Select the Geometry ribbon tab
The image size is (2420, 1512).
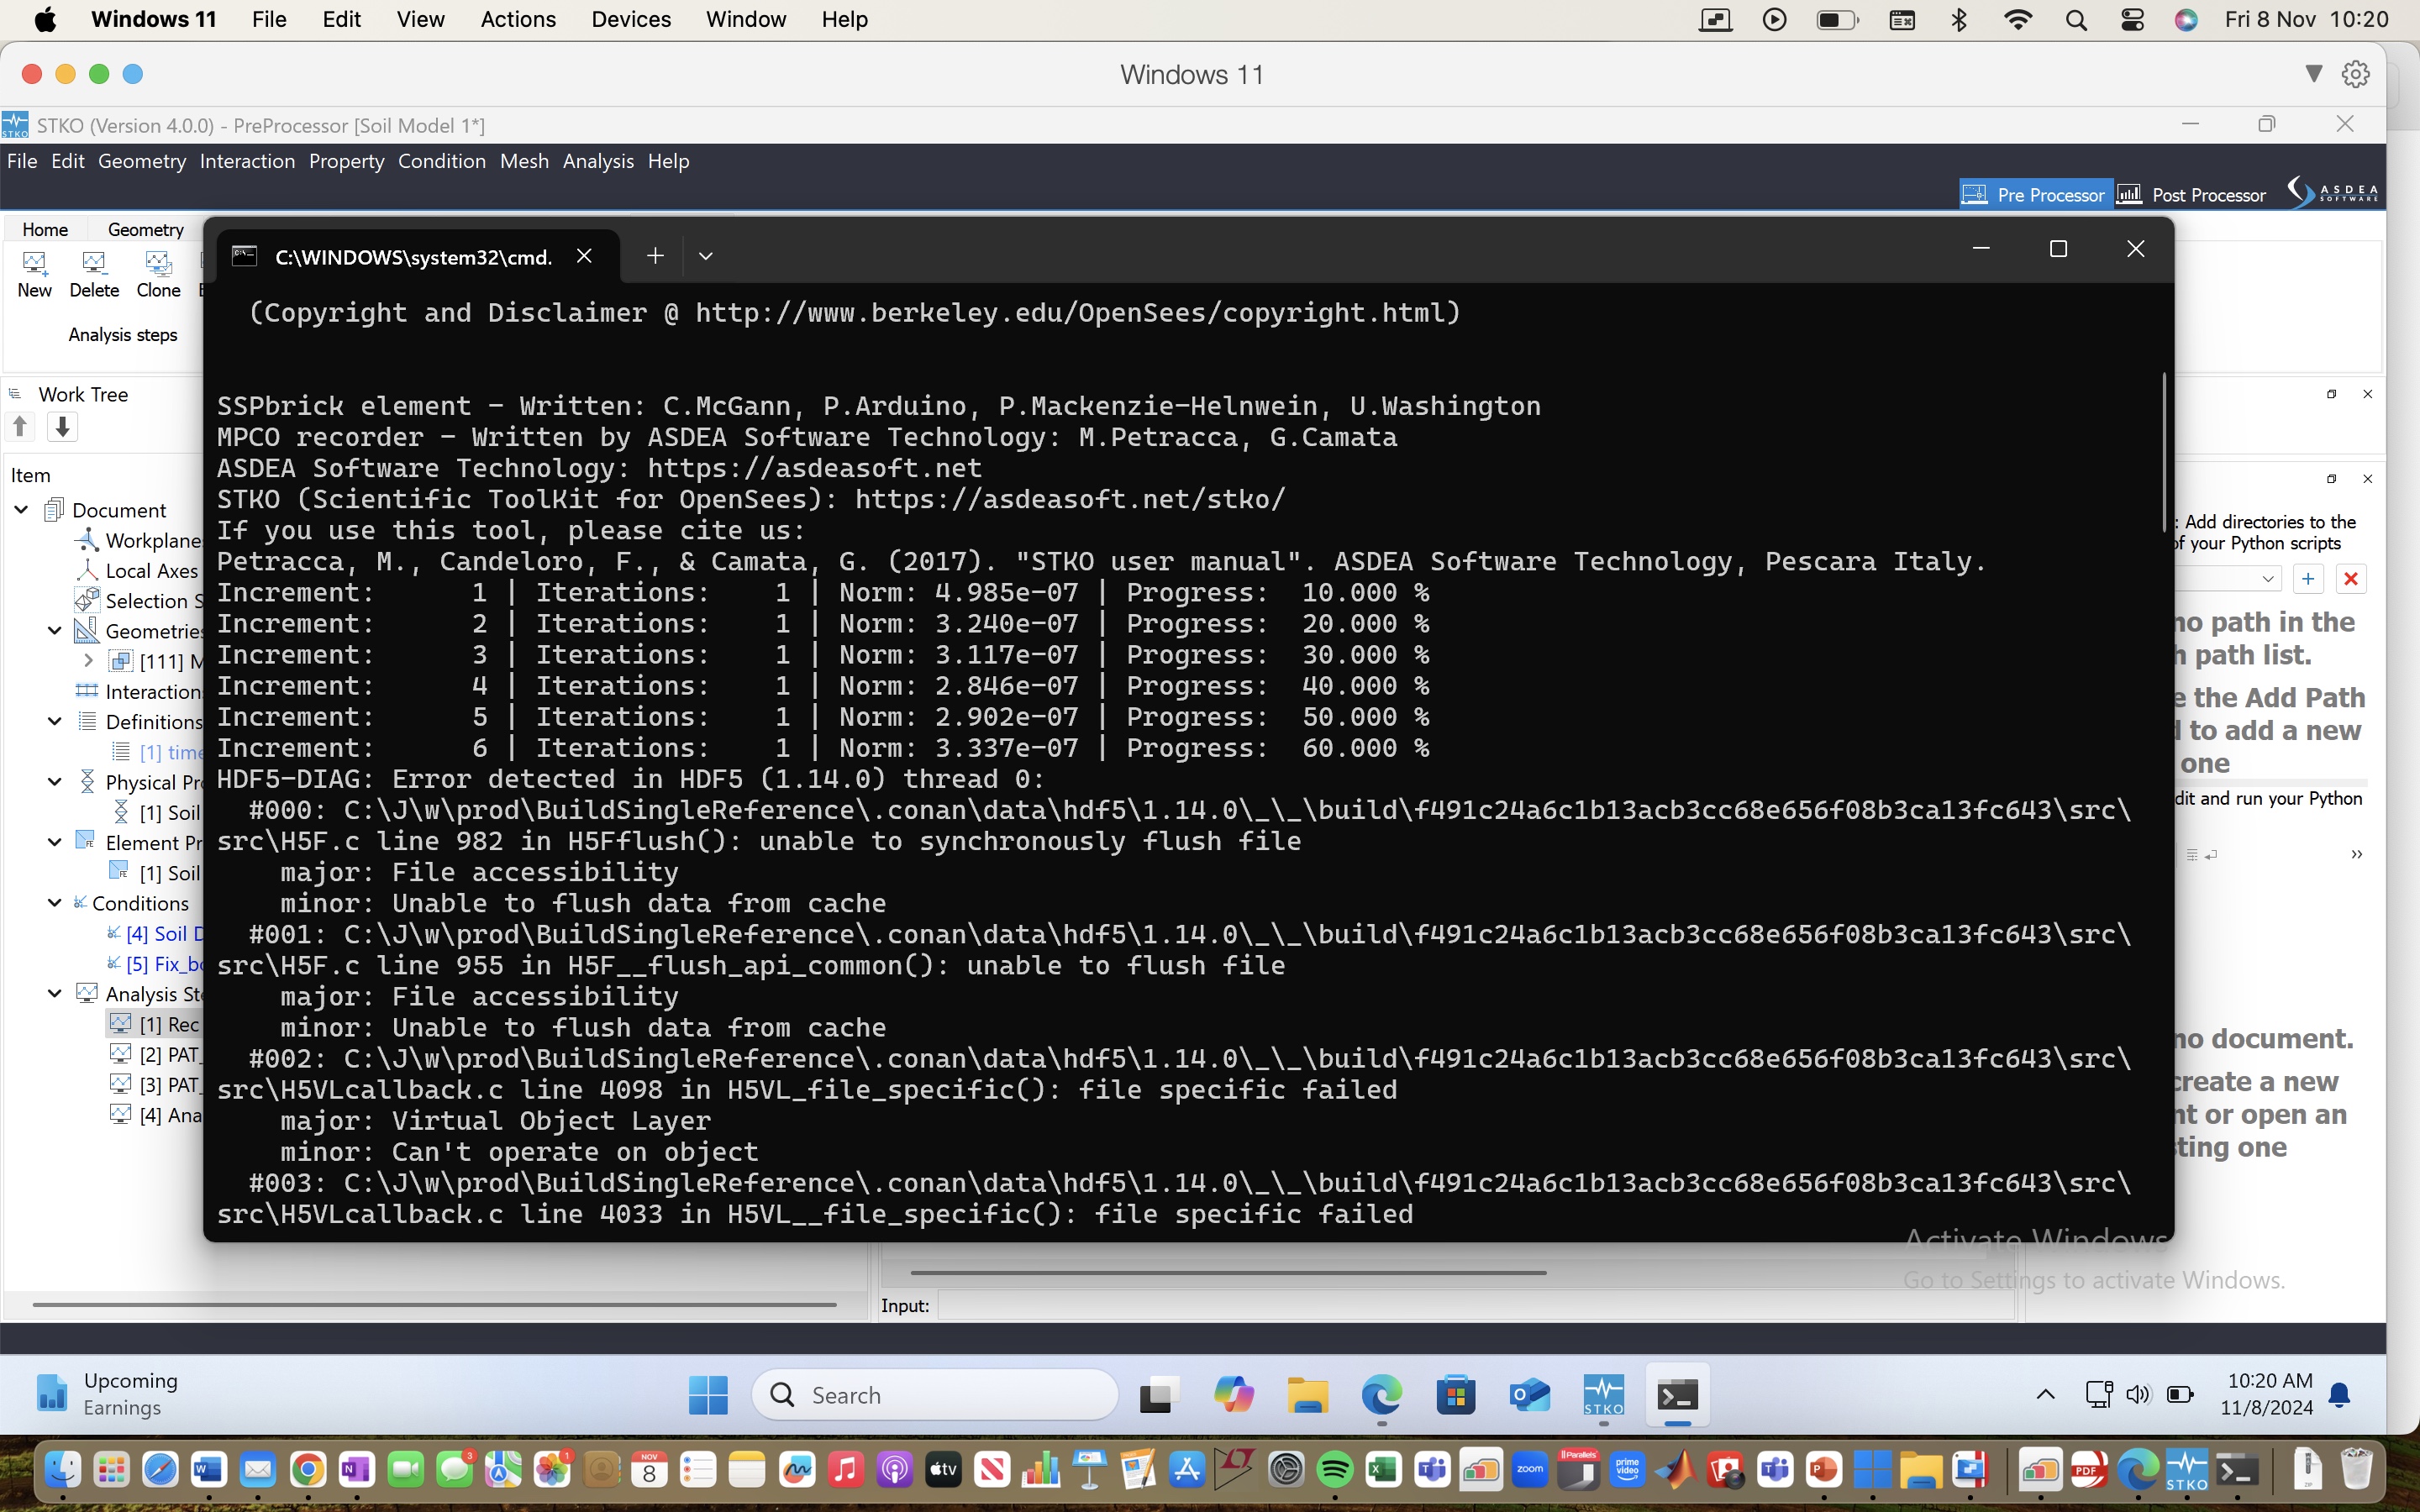pyautogui.click(x=146, y=229)
